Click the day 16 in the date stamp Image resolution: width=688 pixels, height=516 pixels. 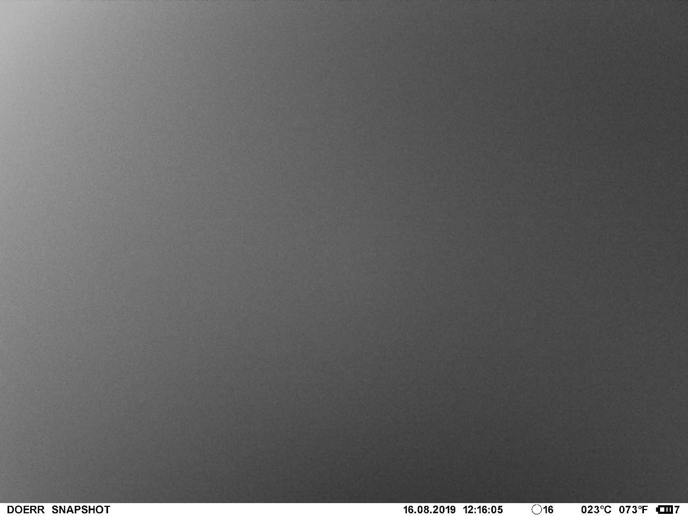[x=409, y=510]
